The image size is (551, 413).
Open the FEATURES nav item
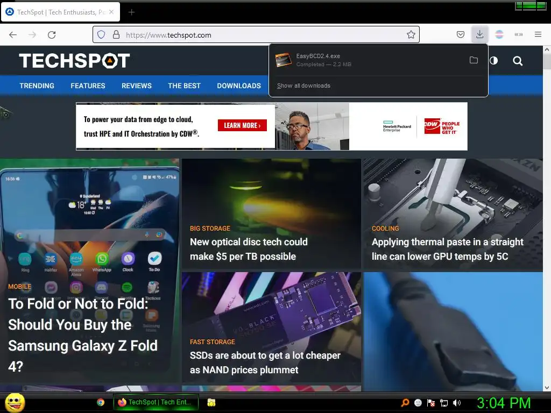pos(88,86)
